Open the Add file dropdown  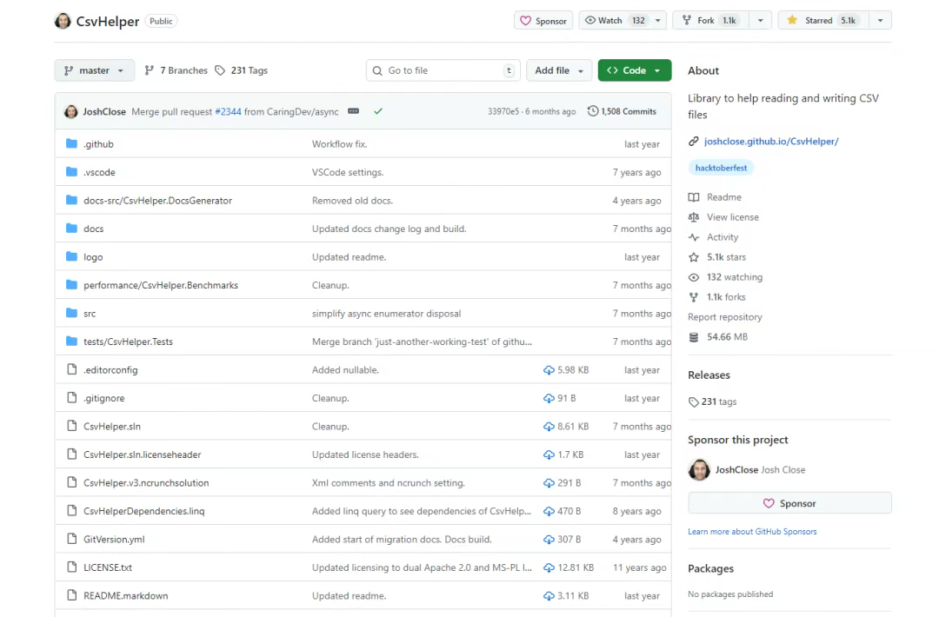[x=559, y=70]
